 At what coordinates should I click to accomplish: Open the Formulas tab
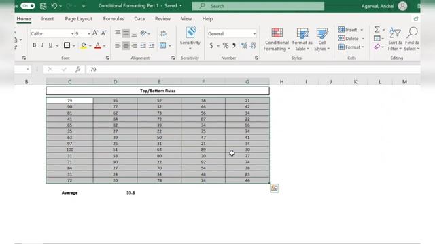tap(114, 19)
